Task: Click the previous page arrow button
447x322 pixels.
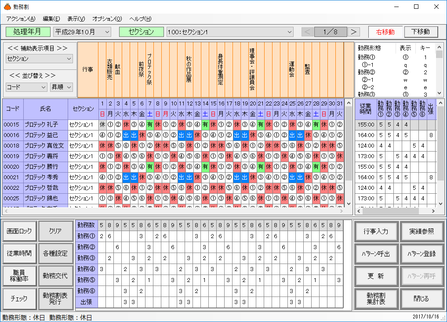Action: point(308,32)
